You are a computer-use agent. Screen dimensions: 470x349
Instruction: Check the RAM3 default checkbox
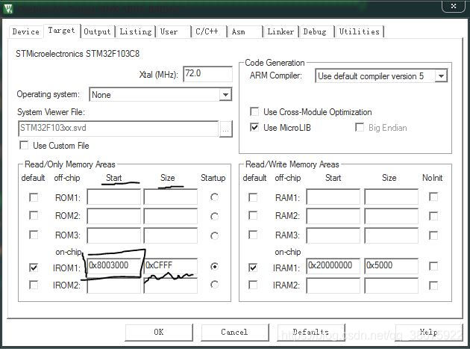[253, 235]
